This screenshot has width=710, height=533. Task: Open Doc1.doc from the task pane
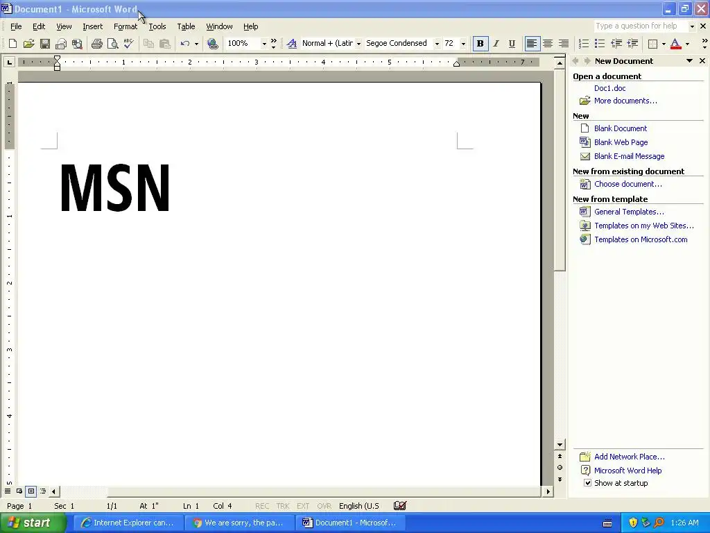pos(609,88)
